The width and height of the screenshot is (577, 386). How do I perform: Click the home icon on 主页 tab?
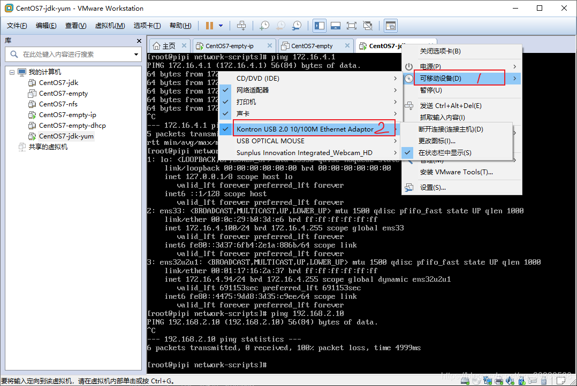157,46
